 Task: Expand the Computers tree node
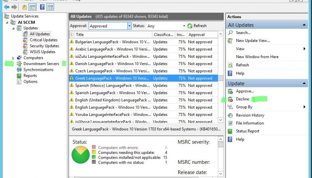click(13, 58)
